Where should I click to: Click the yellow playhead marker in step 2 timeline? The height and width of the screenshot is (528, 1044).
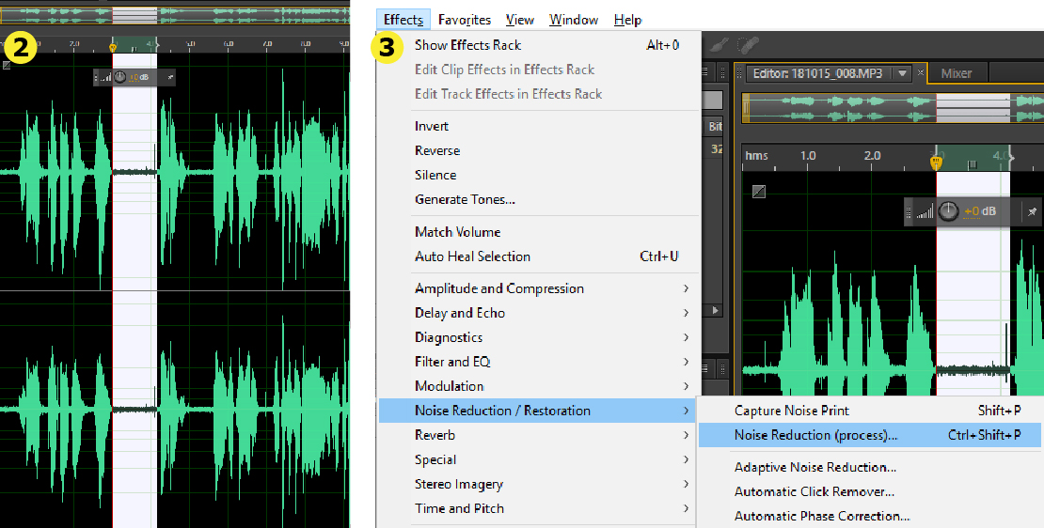point(113,46)
